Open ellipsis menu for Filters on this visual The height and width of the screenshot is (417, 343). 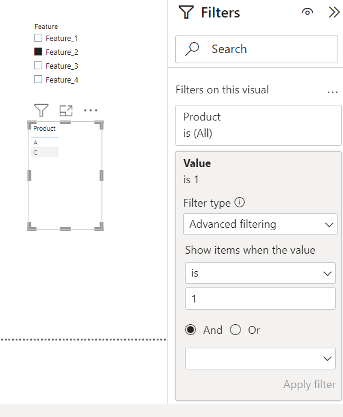[x=333, y=92]
